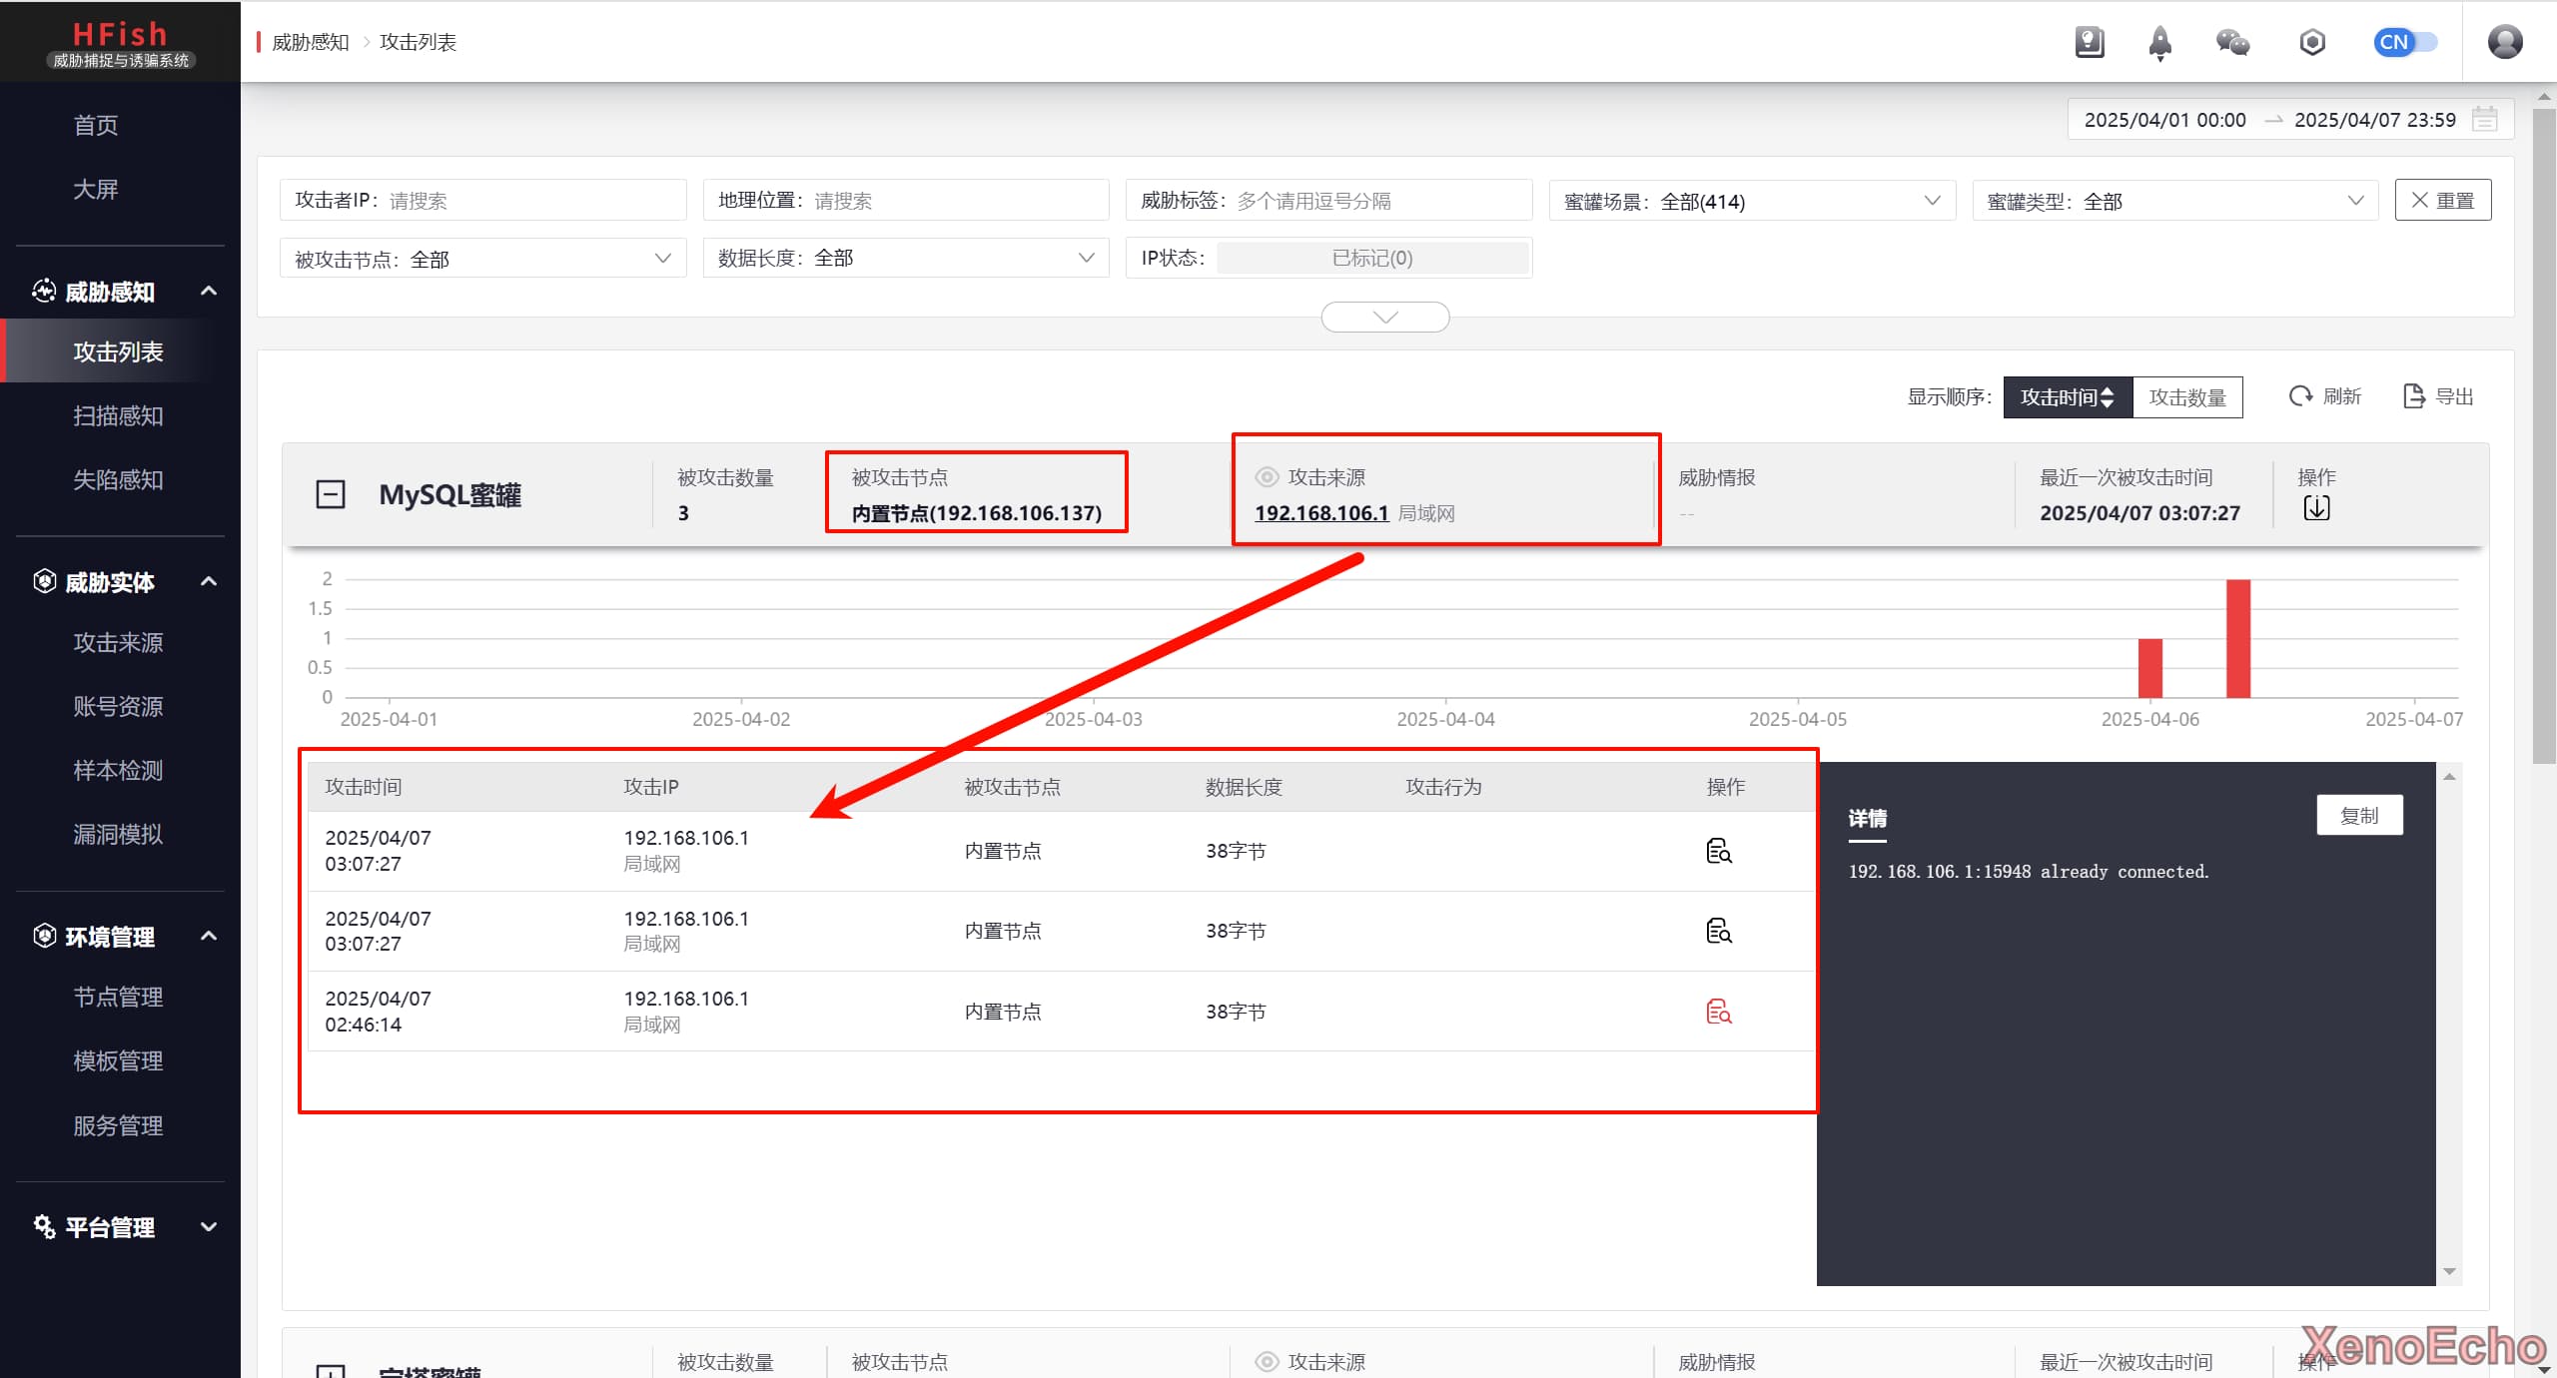This screenshot has width=2557, height=1378.
Task: Collapse the MySQL蜜罐 row checkbox
Action: tap(331, 494)
